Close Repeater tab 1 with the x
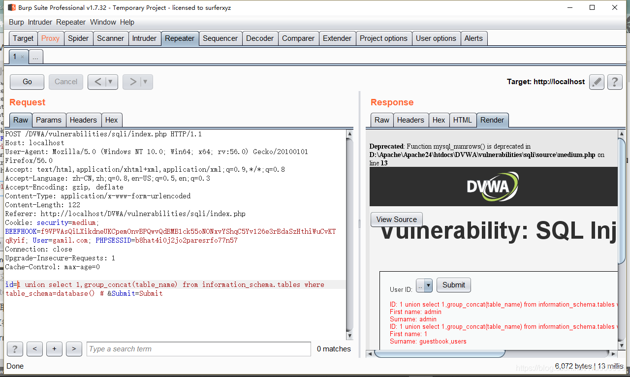630x377 pixels. click(x=22, y=57)
